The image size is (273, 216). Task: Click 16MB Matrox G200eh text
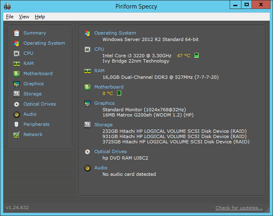click(148, 115)
